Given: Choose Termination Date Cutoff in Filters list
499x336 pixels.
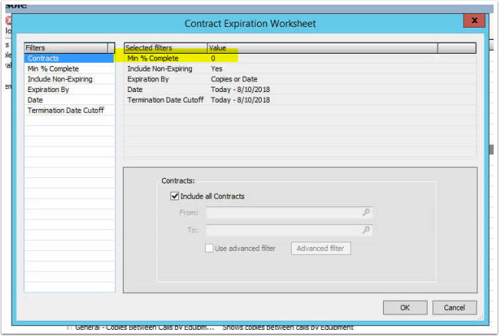Looking at the screenshot, I should click(69, 110).
